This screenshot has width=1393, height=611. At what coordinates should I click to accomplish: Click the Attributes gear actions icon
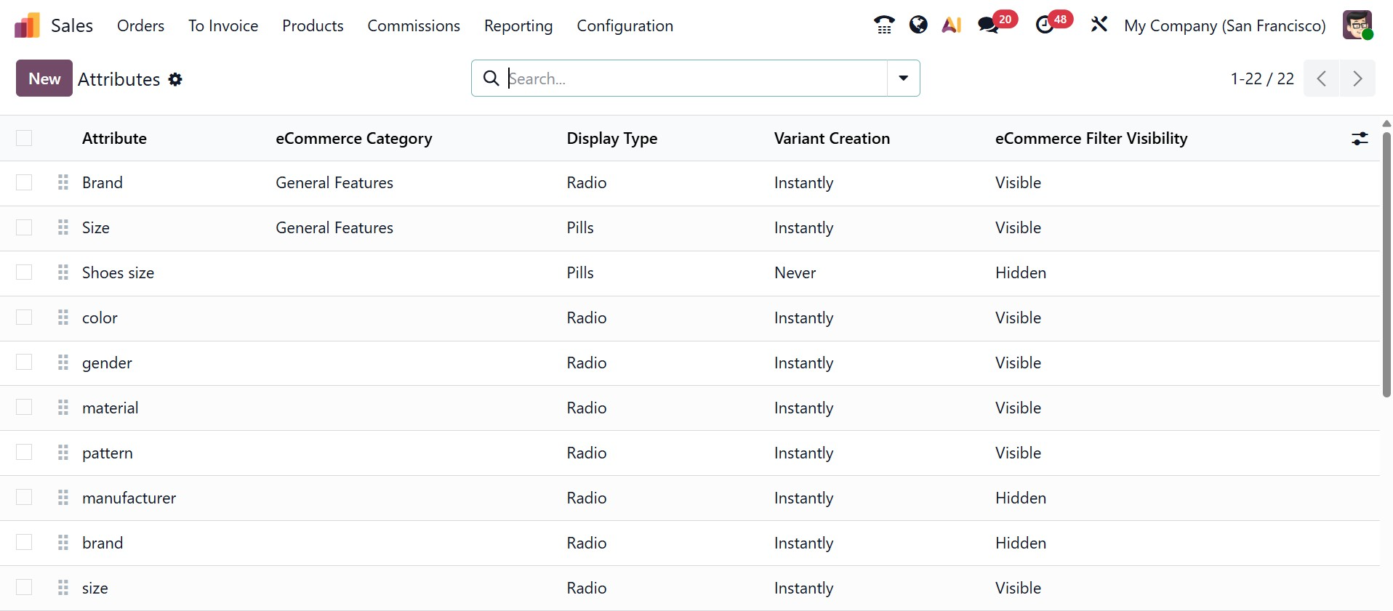tap(175, 79)
